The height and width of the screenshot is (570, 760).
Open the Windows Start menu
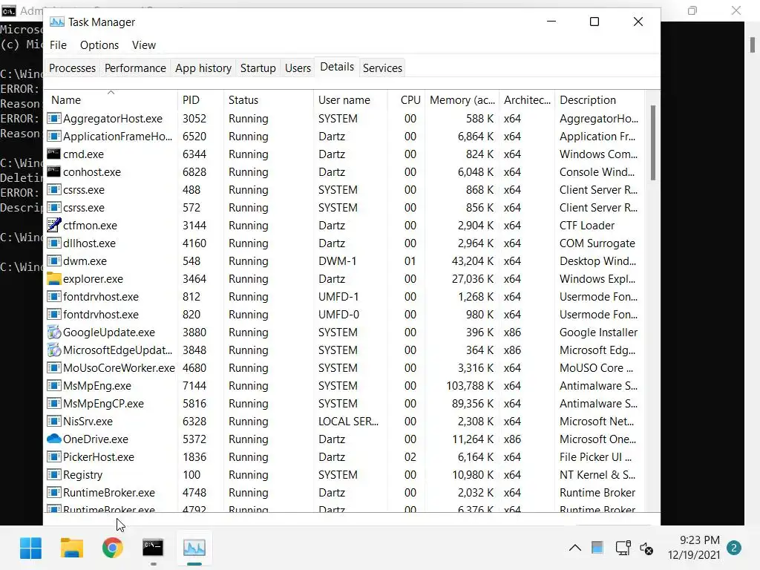pos(30,548)
